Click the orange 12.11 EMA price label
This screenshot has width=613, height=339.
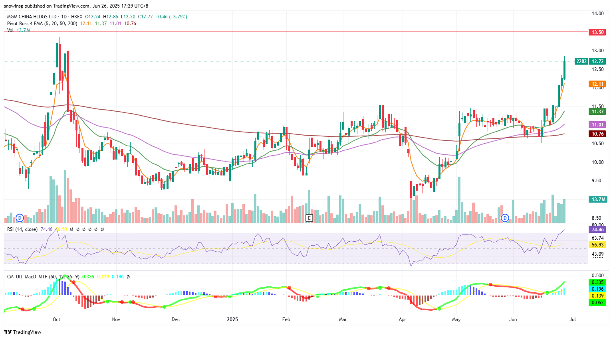point(597,84)
